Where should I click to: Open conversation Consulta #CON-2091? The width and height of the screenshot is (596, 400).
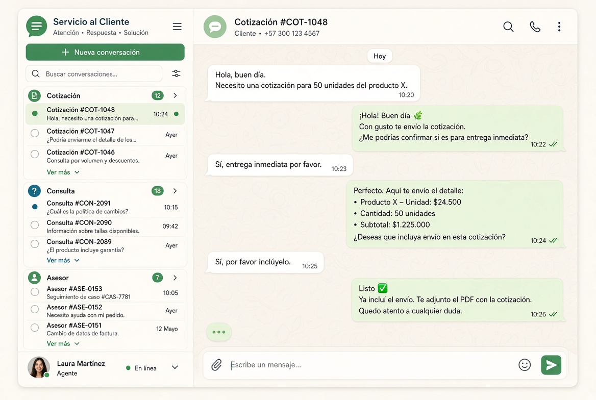click(x=105, y=207)
